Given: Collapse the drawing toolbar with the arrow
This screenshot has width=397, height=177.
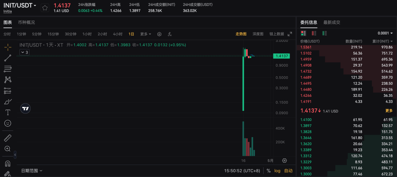Looking at the screenshot, I should [x=15, y=155].
